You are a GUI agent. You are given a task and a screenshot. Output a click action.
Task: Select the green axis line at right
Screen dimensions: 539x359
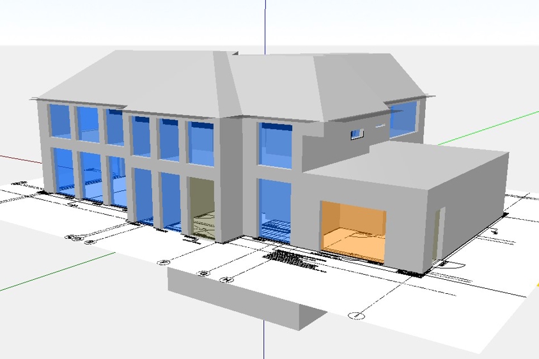click(x=486, y=128)
